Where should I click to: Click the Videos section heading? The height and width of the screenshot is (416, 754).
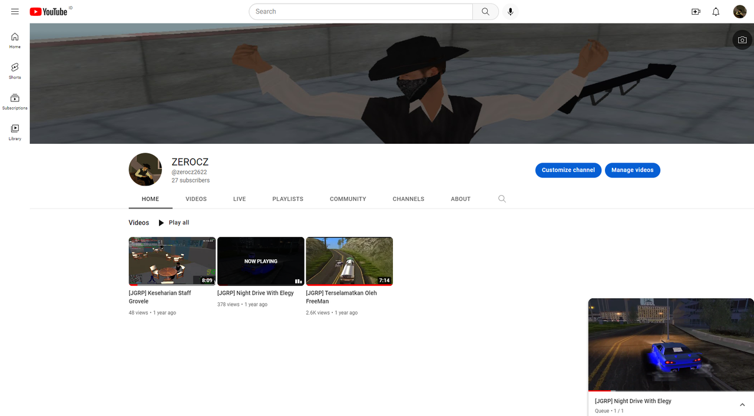tap(139, 223)
